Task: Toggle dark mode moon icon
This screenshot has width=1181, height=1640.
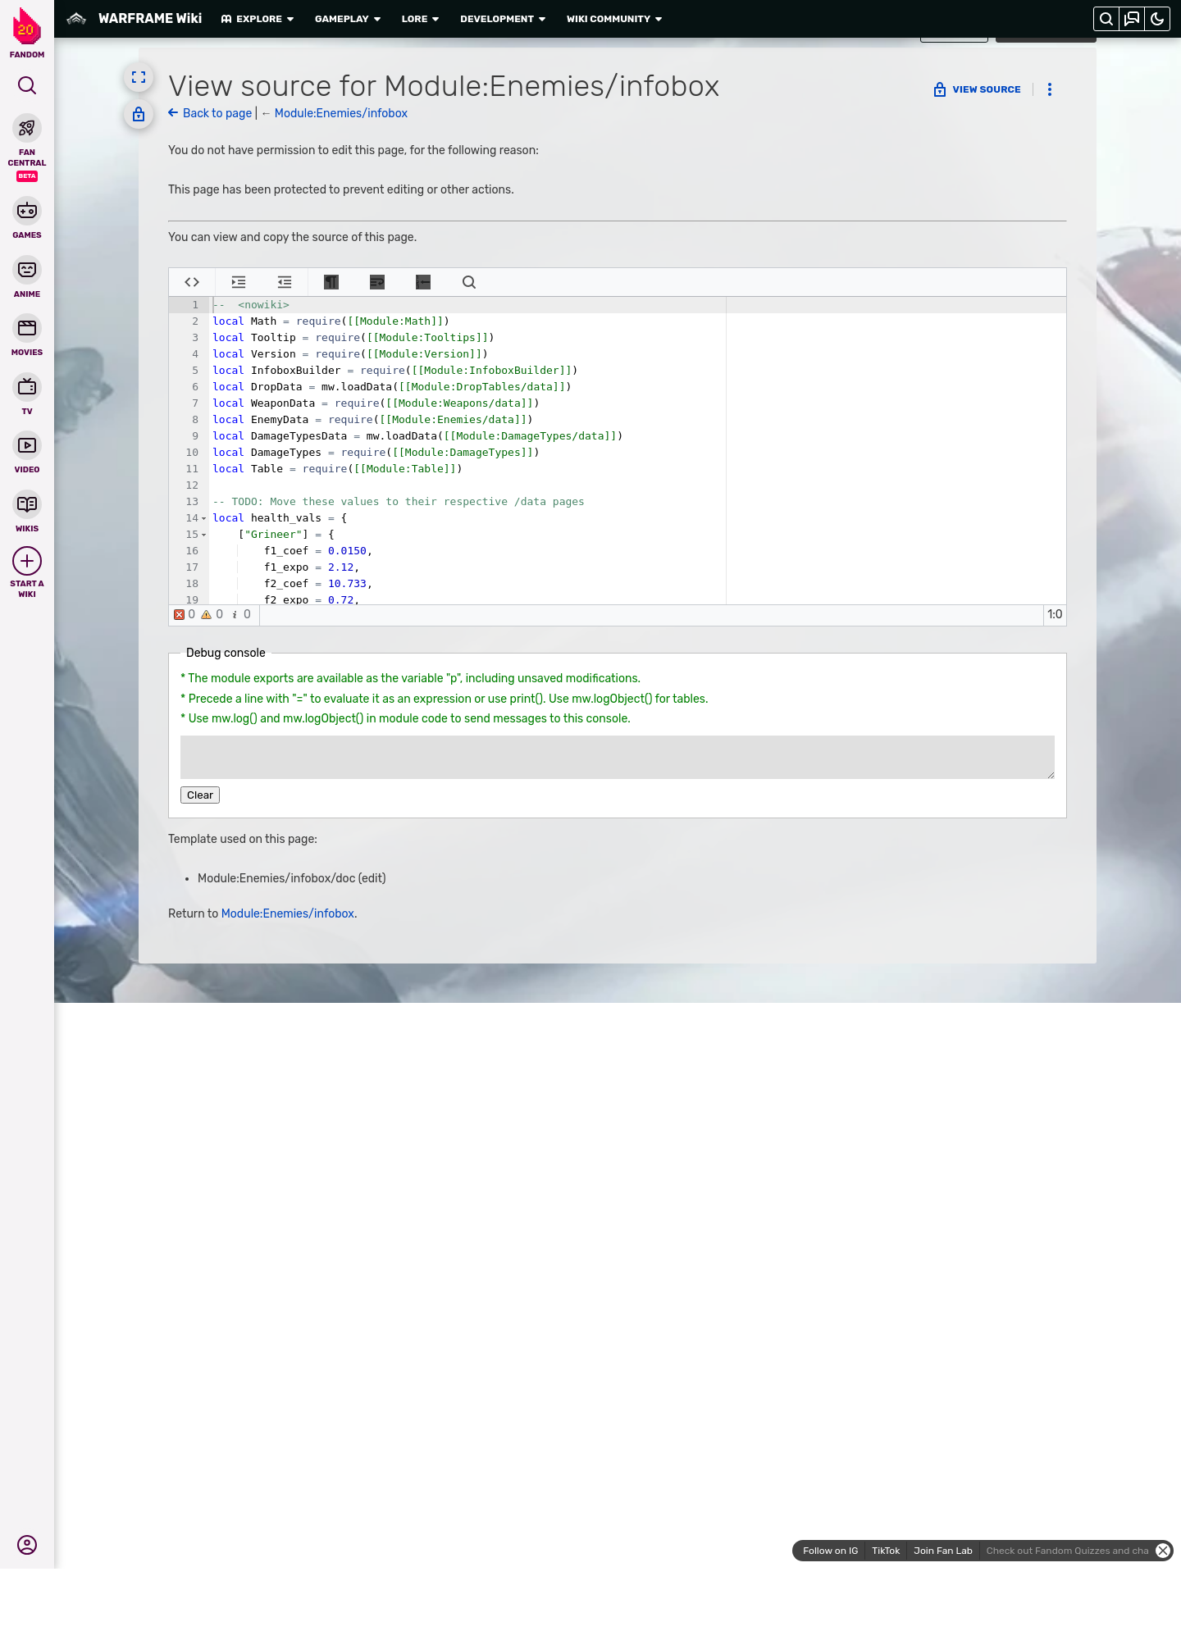Action: tap(1157, 19)
